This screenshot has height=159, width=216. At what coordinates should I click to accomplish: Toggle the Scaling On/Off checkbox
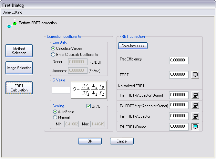click(88, 106)
